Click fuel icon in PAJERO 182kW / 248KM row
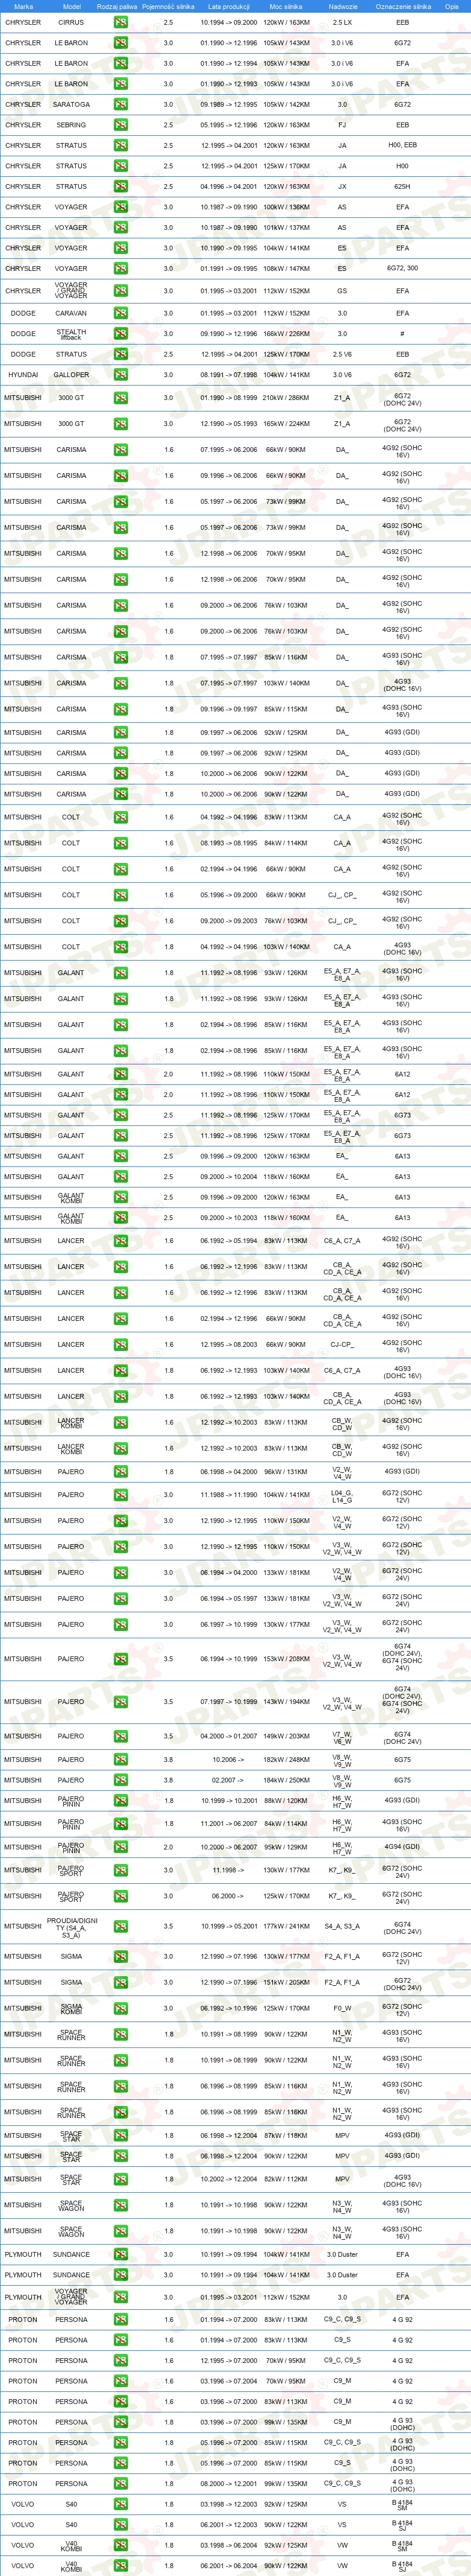This screenshot has height=2576, width=471. click(x=120, y=1759)
